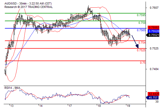
Task: Click the red 52.4426 RSI value tag
Action: coord(154,94)
